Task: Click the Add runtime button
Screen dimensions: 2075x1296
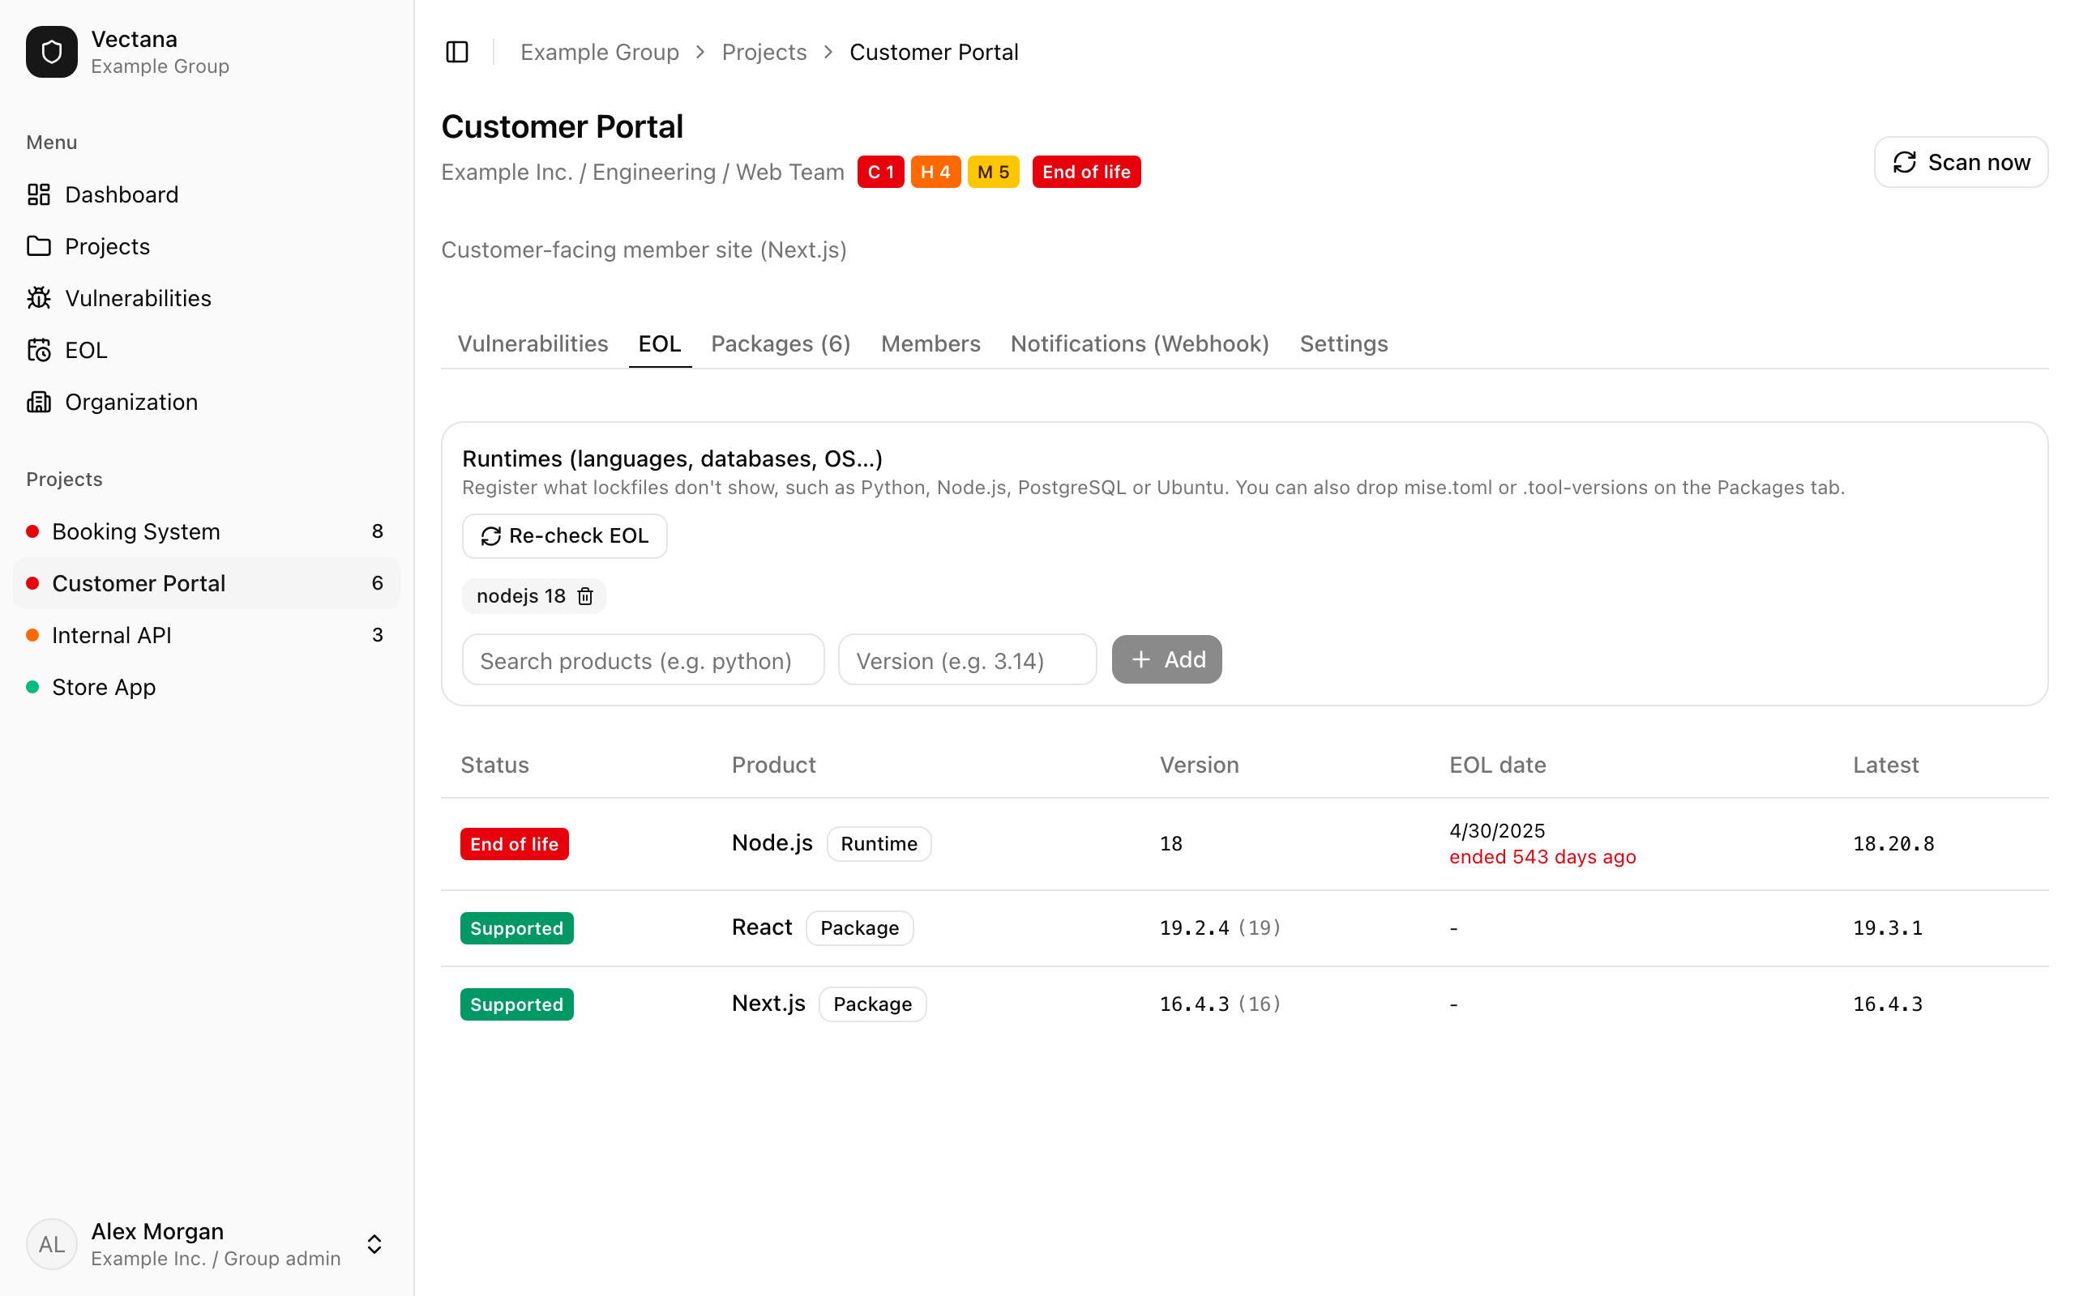Action: coord(1166,659)
